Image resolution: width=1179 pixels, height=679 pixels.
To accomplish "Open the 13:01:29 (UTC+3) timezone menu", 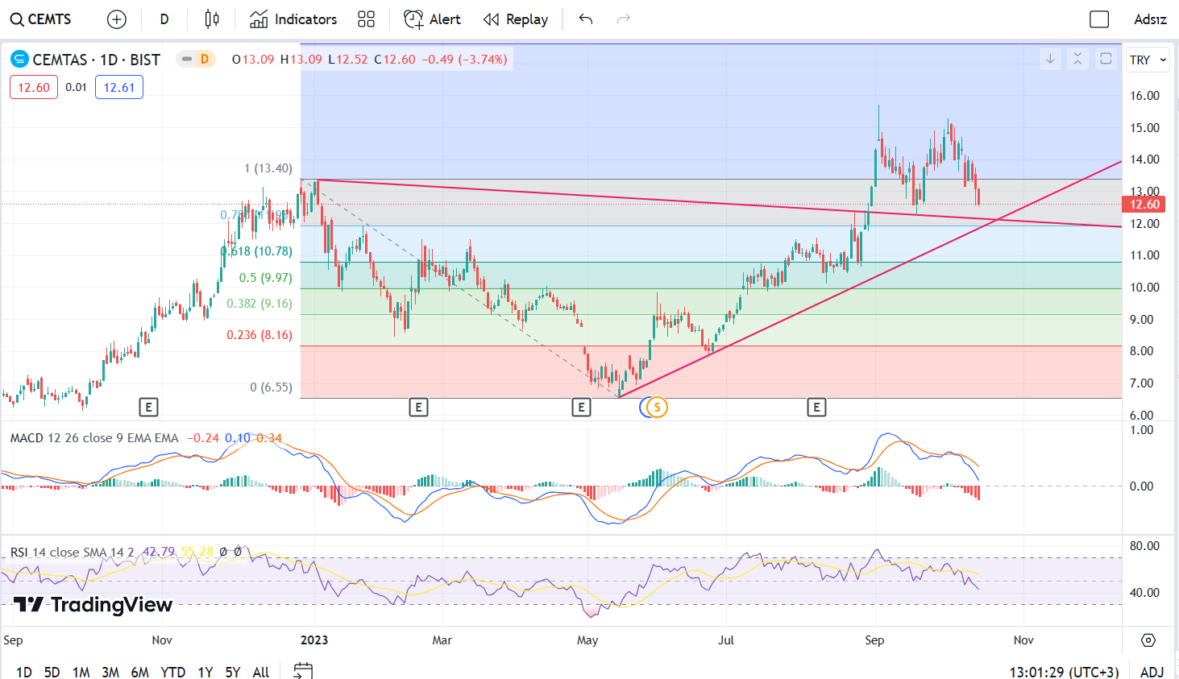I will [x=1064, y=672].
